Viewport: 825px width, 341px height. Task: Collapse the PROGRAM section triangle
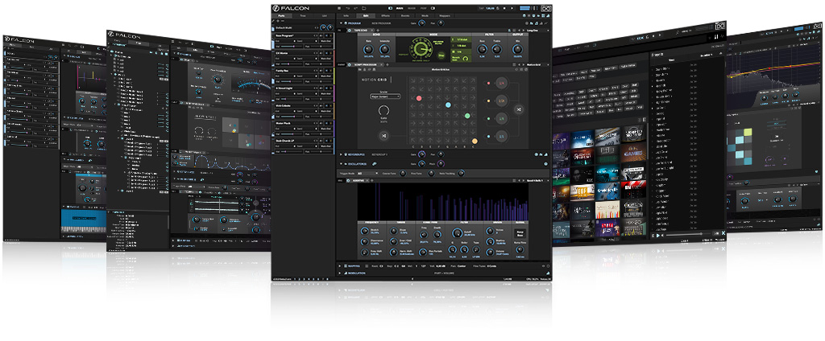[341, 23]
